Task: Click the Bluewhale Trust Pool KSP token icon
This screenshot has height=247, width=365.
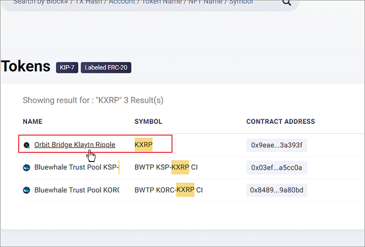Action: 27,167
